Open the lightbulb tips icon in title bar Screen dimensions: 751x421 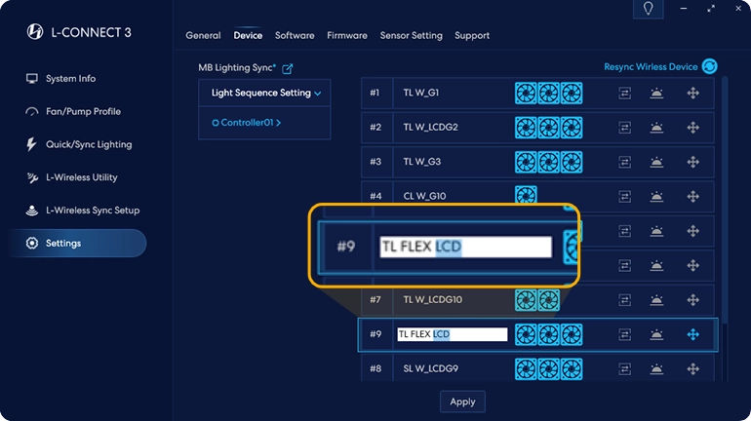pos(648,9)
